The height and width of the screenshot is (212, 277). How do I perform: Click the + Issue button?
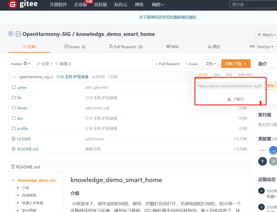pos(191,64)
